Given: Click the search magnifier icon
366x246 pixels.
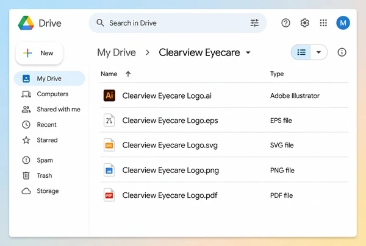Looking at the screenshot, I should pos(101,23).
